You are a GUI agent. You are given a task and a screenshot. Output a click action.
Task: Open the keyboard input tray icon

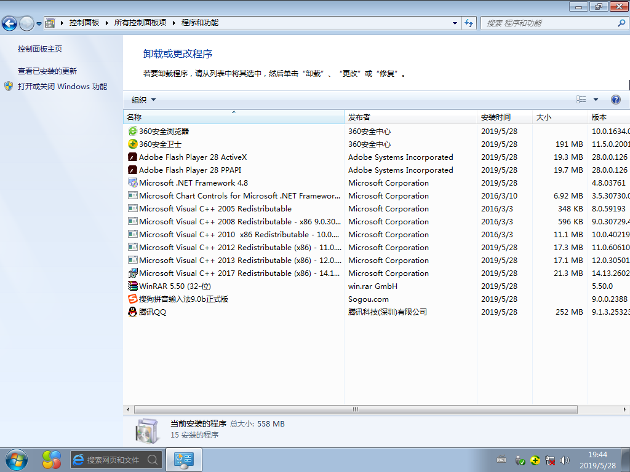501,460
